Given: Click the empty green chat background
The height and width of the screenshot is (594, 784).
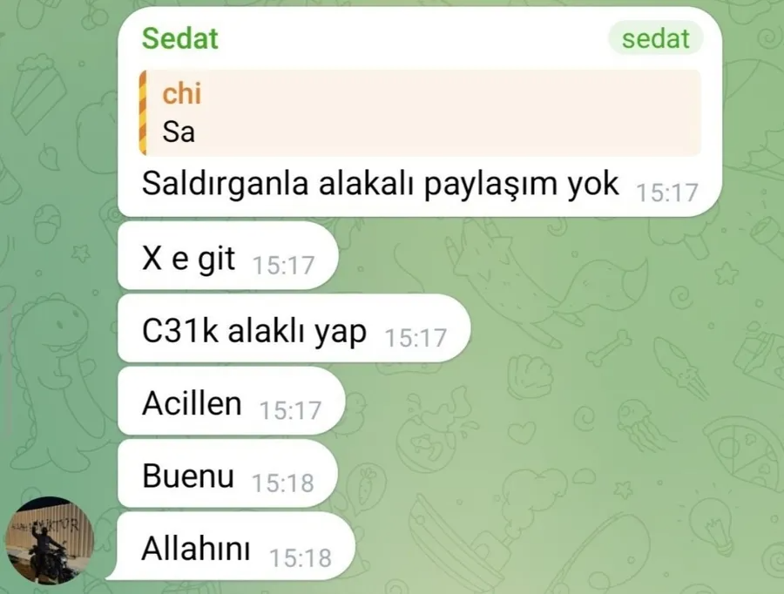Looking at the screenshot, I should tap(575, 400).
